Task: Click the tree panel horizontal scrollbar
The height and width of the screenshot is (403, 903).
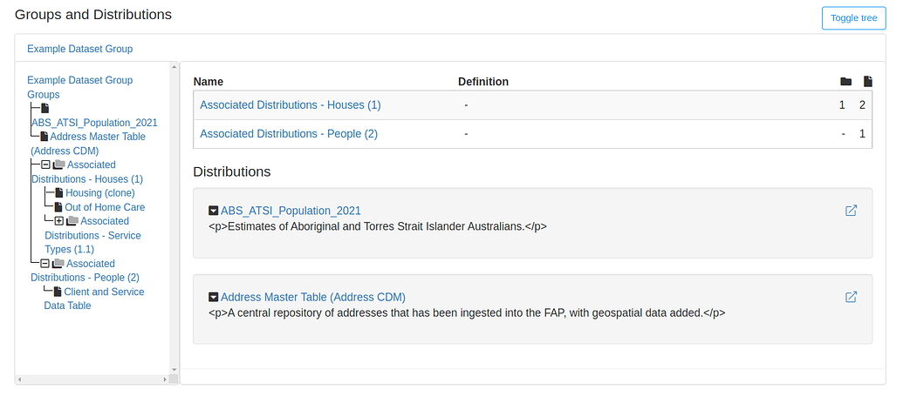Action: 93,380
